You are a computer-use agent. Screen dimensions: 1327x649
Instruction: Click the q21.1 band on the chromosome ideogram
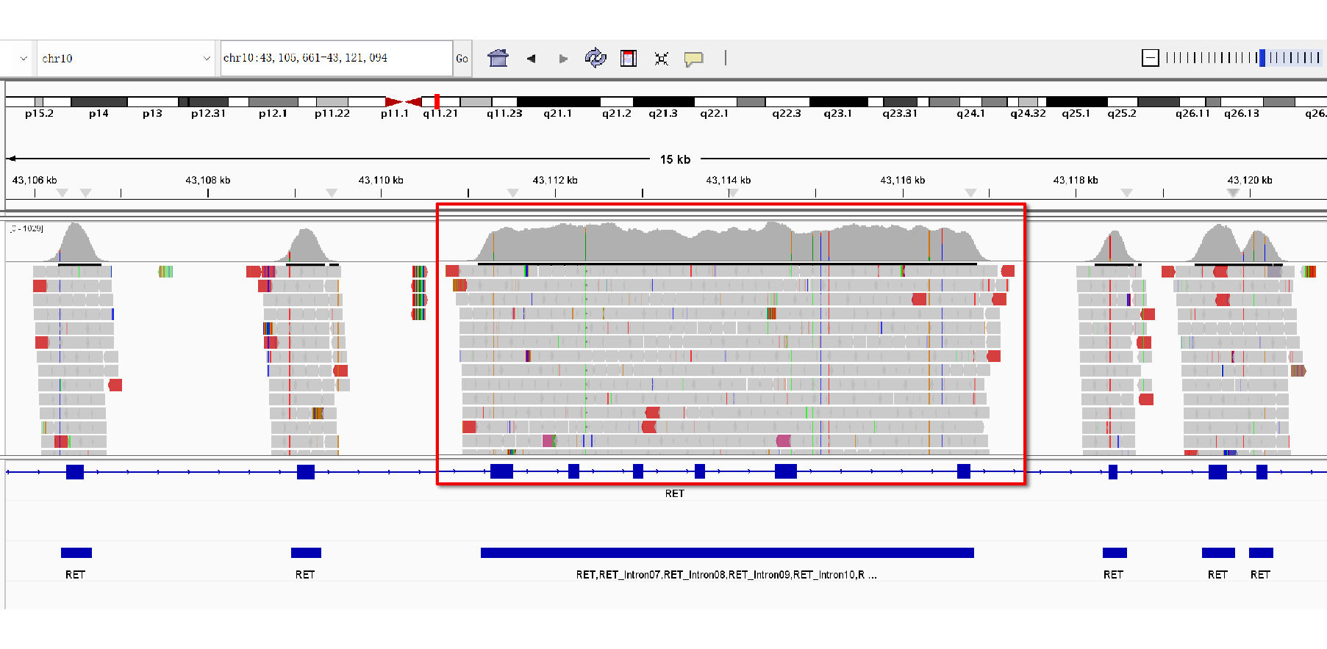pos(558,102)
